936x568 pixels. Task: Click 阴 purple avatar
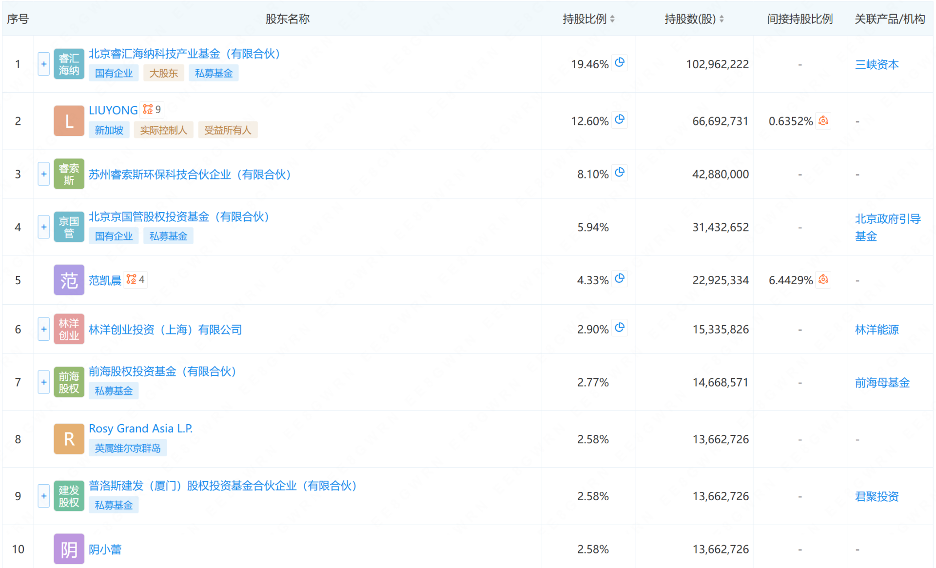tap(69, 549)
